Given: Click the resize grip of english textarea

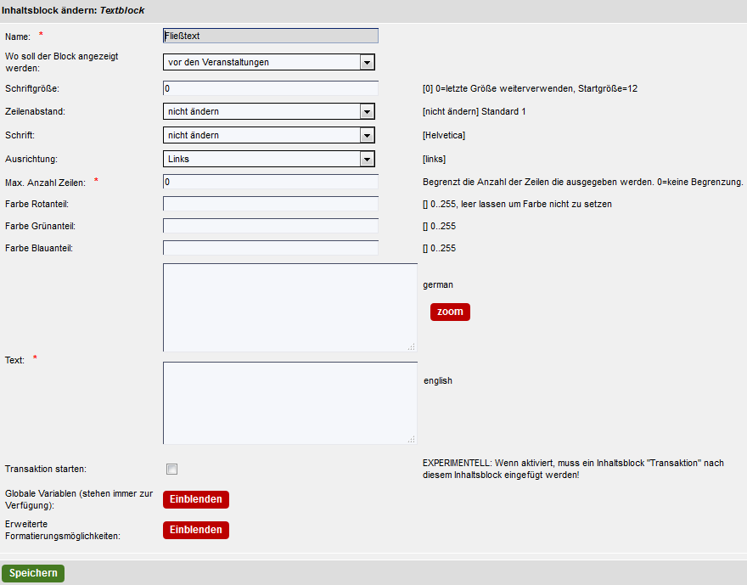Looking at the screenshot, I should coord(412,439).
